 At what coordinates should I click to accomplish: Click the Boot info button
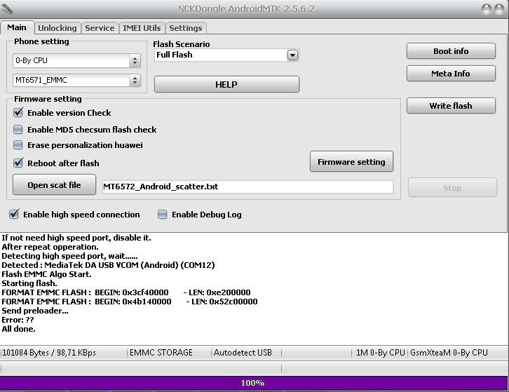[451, 51]
